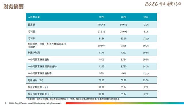This screenshot has width=184, height=105.
Task: Select the 集團净利潤 row label
Action: tap(34, 52)
